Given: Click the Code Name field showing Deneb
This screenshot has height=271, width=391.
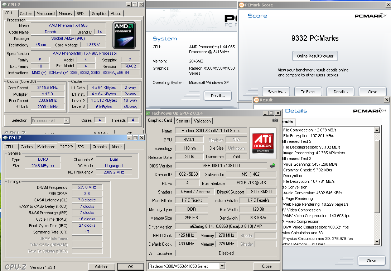Looking at the screenshot, I should [50, 32].
